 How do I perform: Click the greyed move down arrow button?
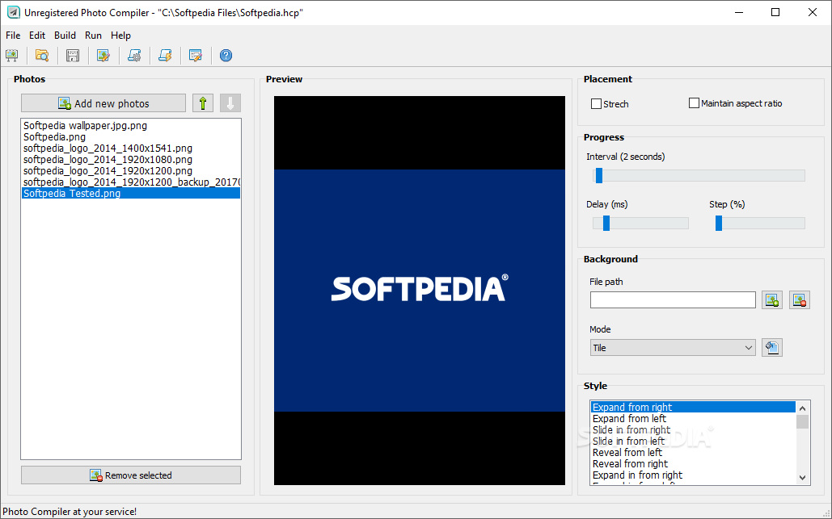[230, 103]
